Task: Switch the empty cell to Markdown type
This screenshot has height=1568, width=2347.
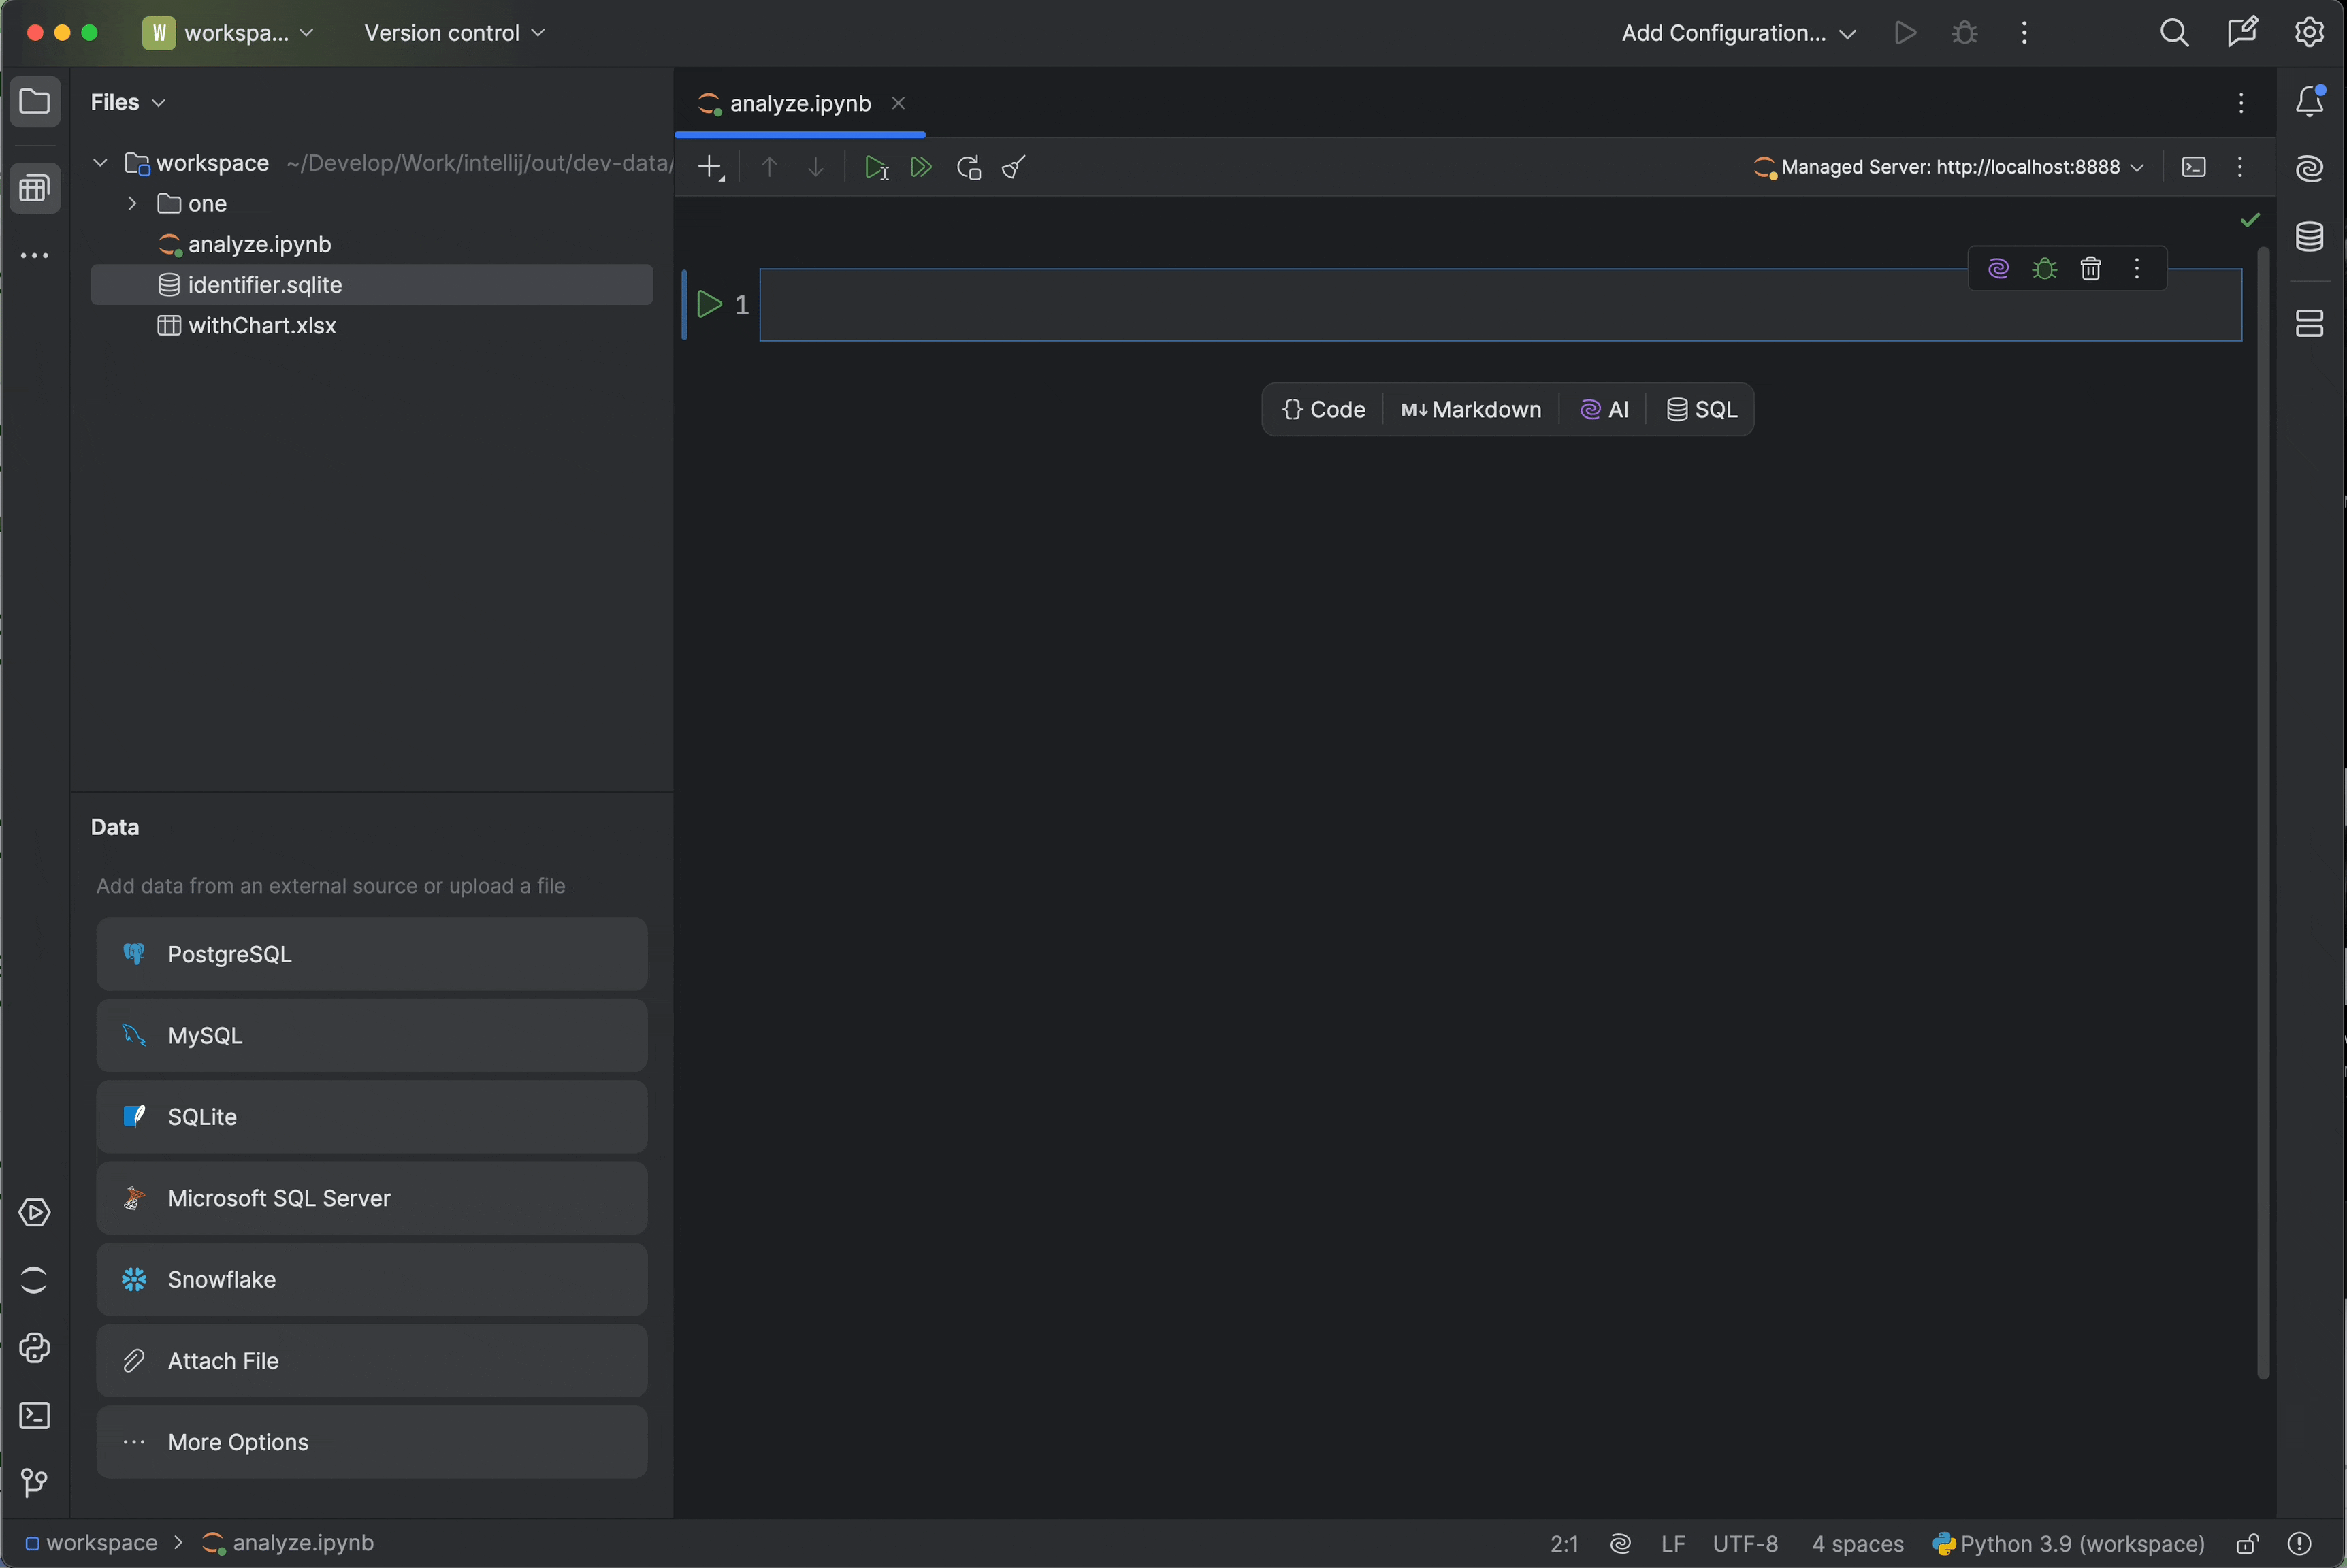Action: click(1470, 409)
